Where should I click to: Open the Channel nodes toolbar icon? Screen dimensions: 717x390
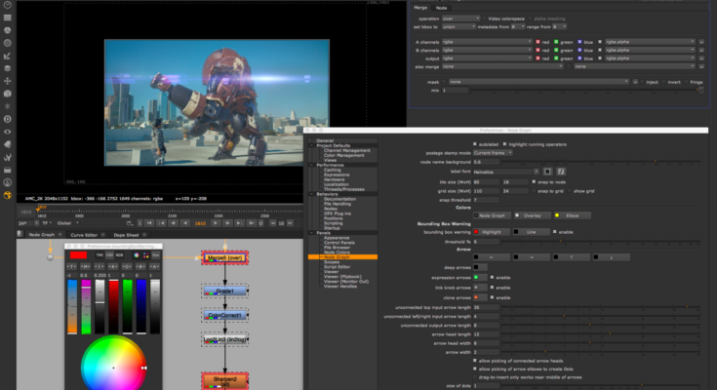(8, 30)
